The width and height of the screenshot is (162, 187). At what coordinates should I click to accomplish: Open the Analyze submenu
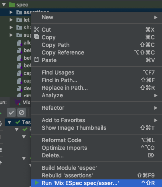click(x=96, y=95)
